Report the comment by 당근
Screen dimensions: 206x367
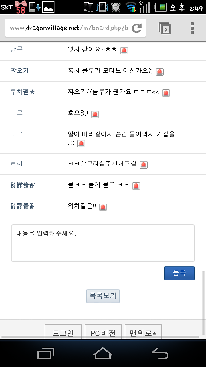124,51
